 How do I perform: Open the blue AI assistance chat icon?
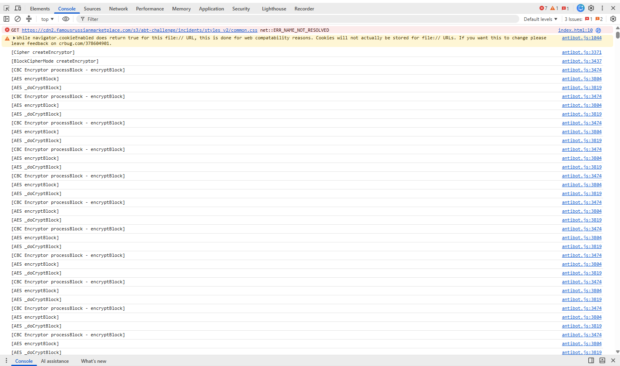(581, 8)
